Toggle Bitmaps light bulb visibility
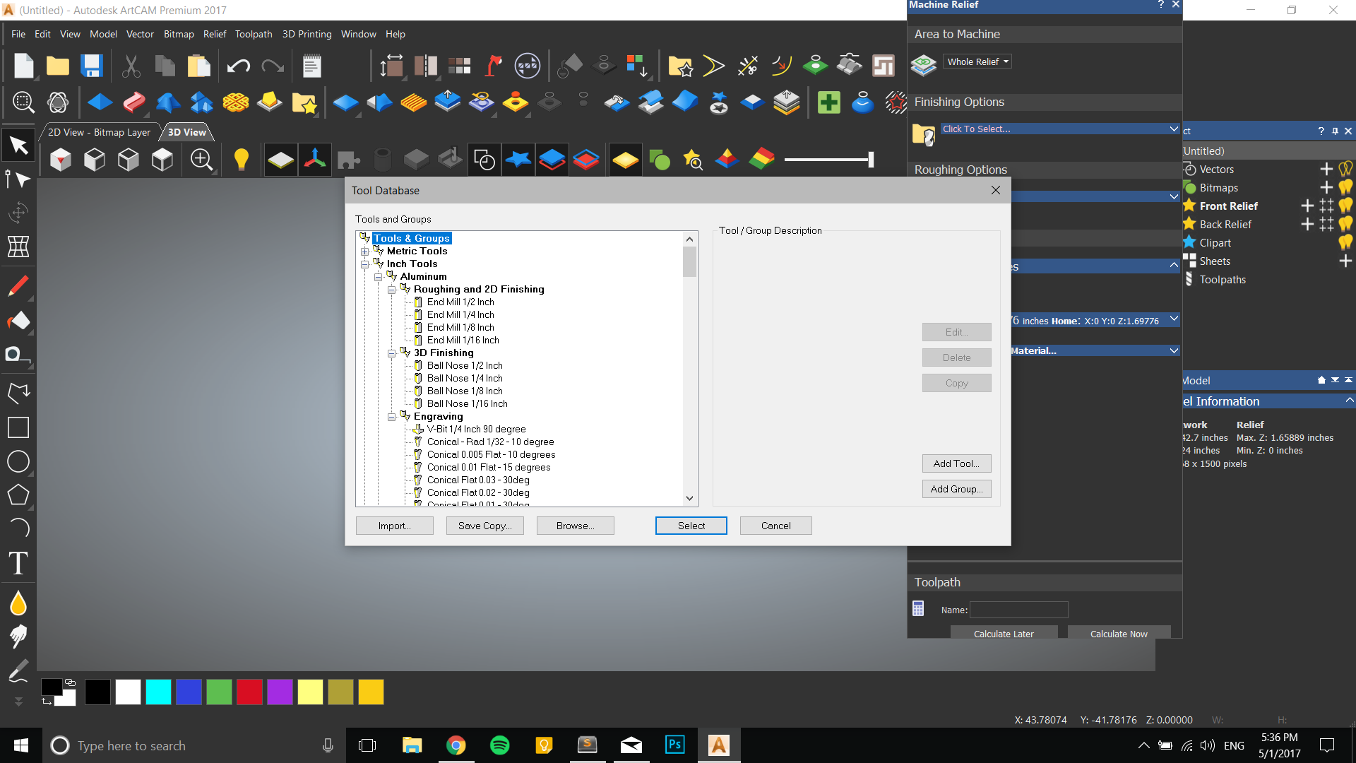Image resolution: width=1356 pixels, height=763 pixels. tap(1345, 187)
